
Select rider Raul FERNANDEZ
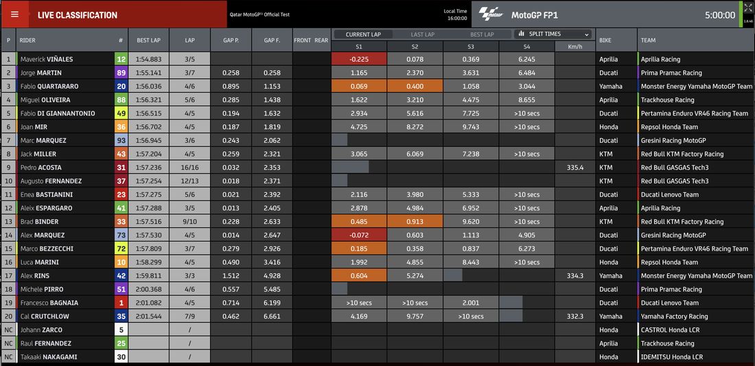(x=46, y=343)
